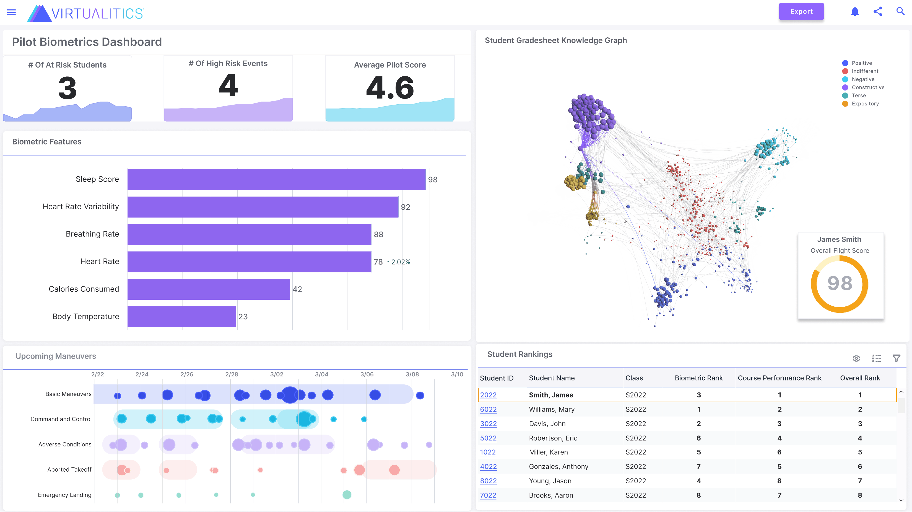Click the hamburger menu icon
Screen dimensions: 912x512
click(11, 11)
